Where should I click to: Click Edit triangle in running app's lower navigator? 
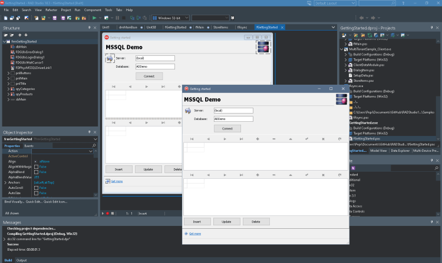[x=291, y=175]
